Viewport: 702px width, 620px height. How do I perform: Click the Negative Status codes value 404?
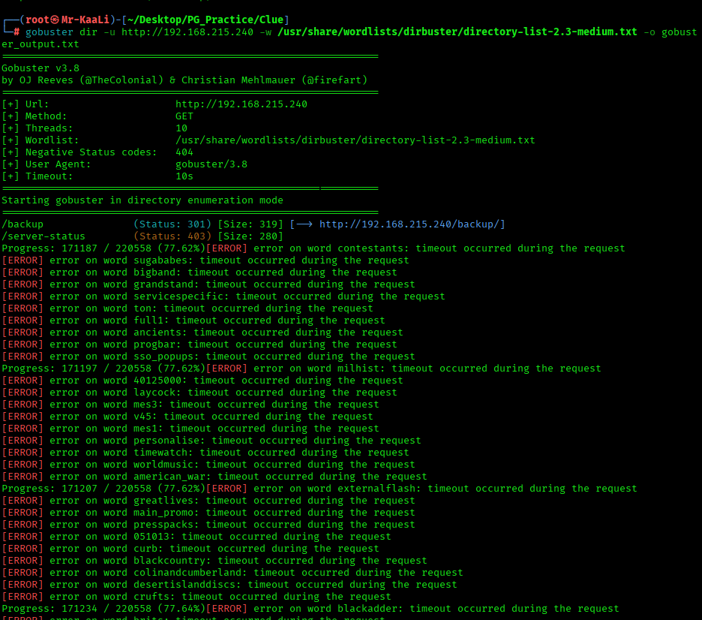tap(184, 152)
